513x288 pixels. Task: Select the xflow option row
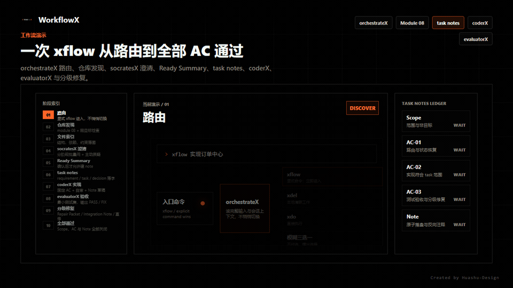point(332,177)
